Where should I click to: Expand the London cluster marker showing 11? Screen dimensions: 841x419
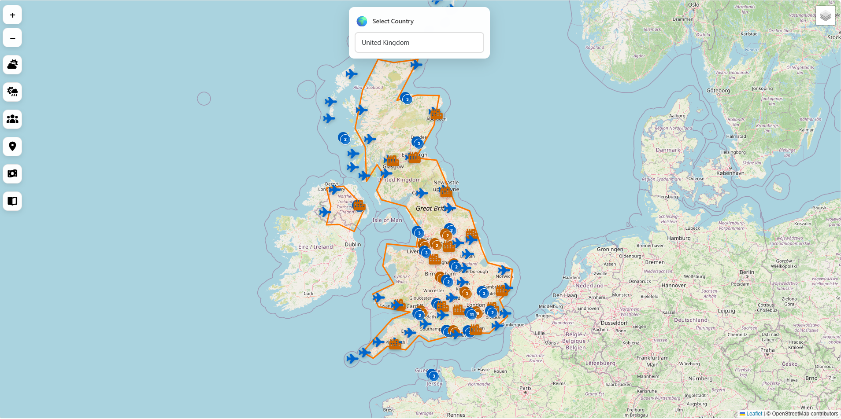(x=472, y=315)
